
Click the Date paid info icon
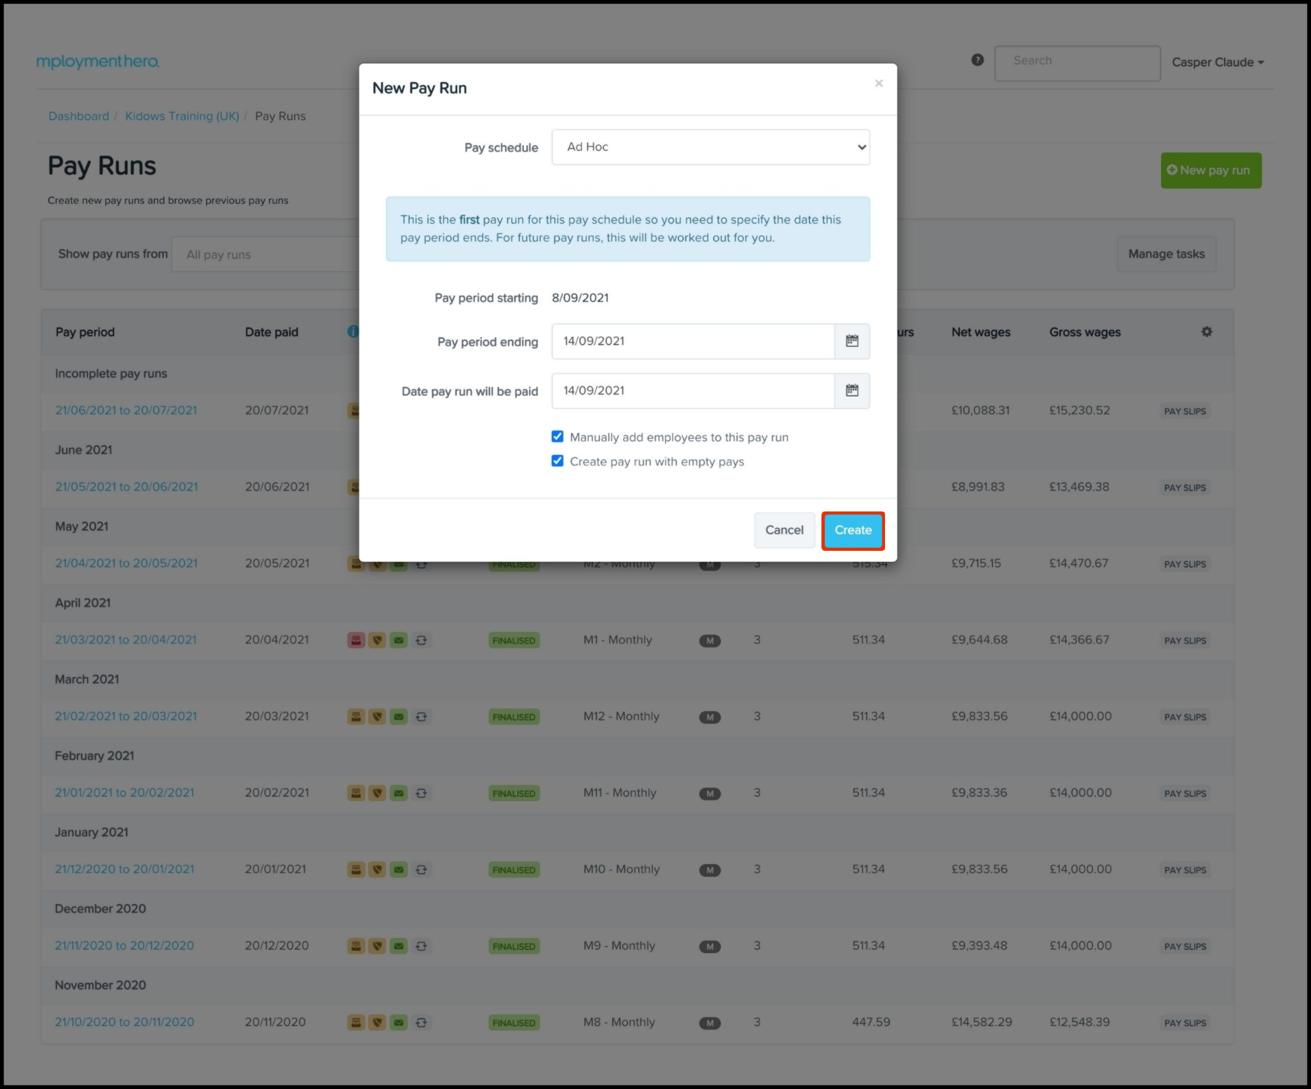click(353, 332)
